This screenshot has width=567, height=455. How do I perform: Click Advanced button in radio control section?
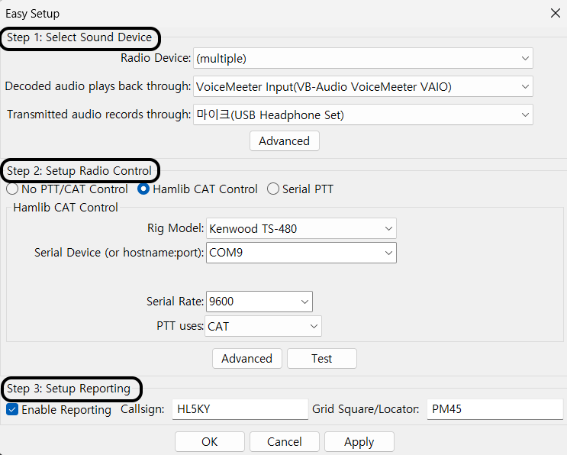pyautogui.click(x=246, y=359)
